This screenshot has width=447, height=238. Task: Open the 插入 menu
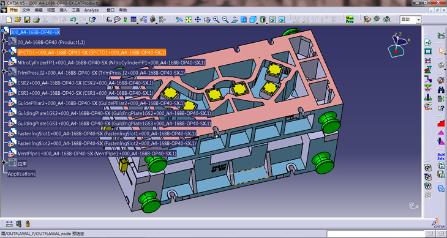pos(63,10)
